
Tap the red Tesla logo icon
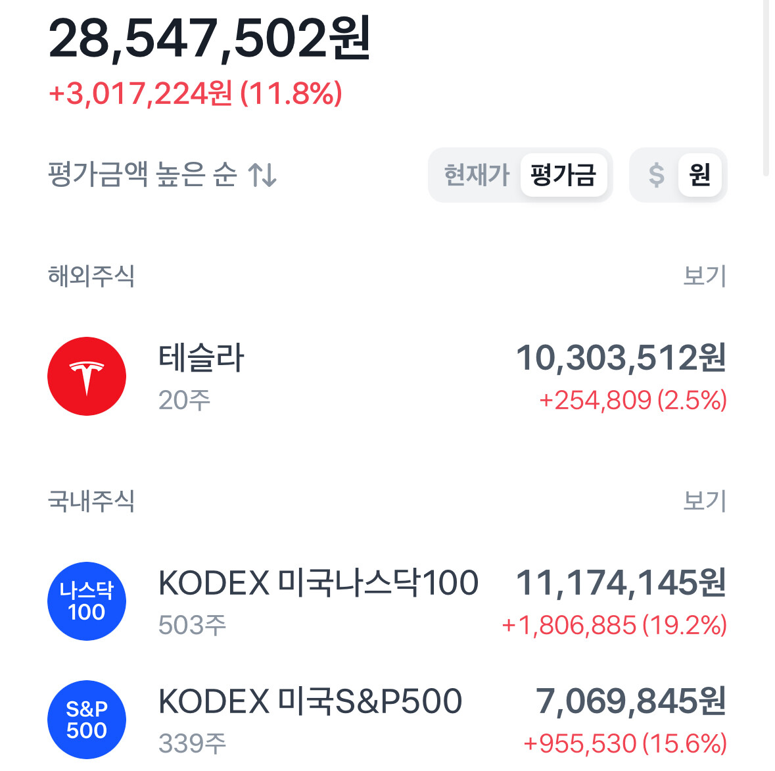pyautogui.click(x=87, y=376)
